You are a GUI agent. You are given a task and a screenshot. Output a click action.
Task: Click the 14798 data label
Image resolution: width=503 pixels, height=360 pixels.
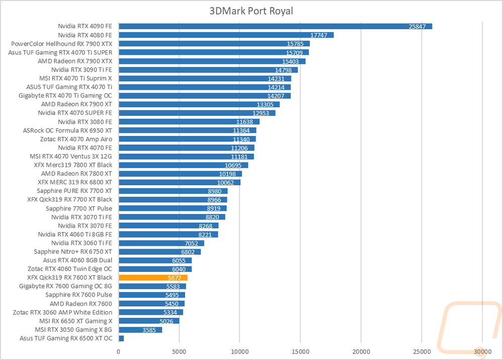(283, 70)
